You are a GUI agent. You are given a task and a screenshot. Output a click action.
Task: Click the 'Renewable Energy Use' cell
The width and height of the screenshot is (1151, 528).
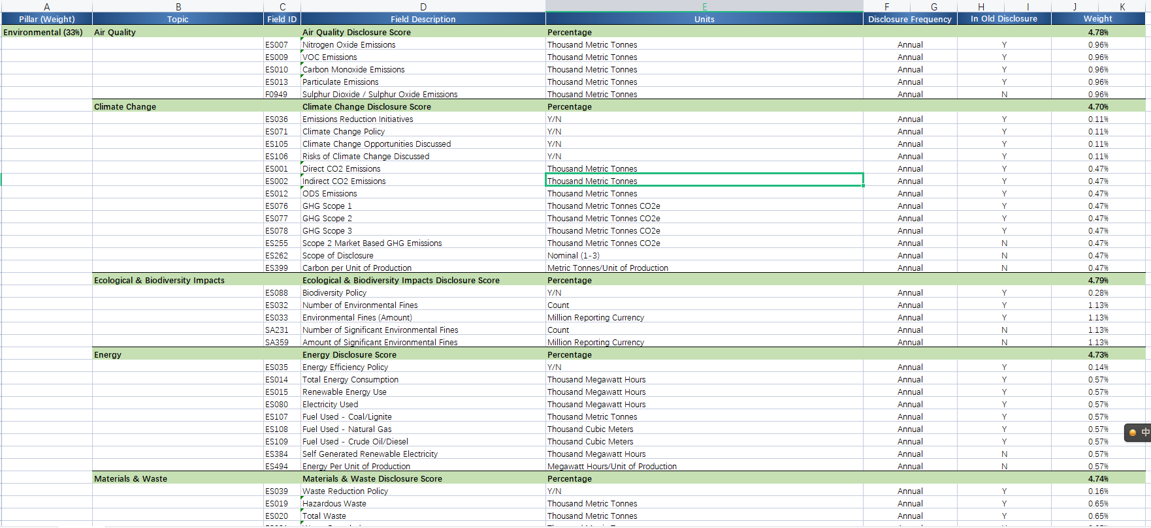[423, 392]
